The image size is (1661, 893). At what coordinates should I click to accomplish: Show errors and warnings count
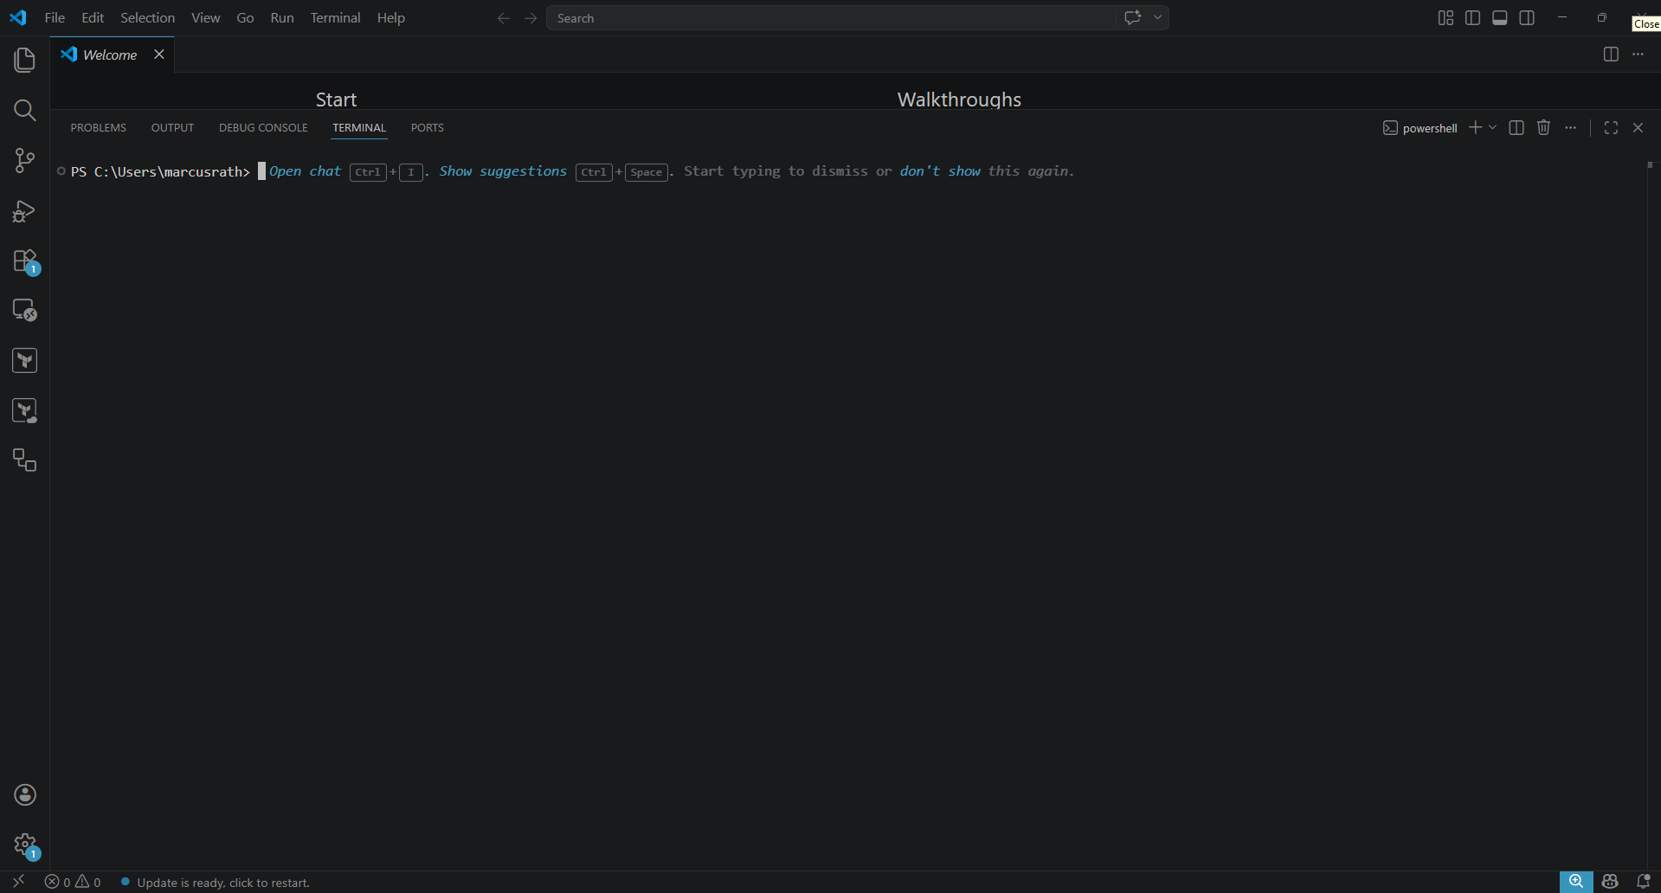click(x=73, y=882)
